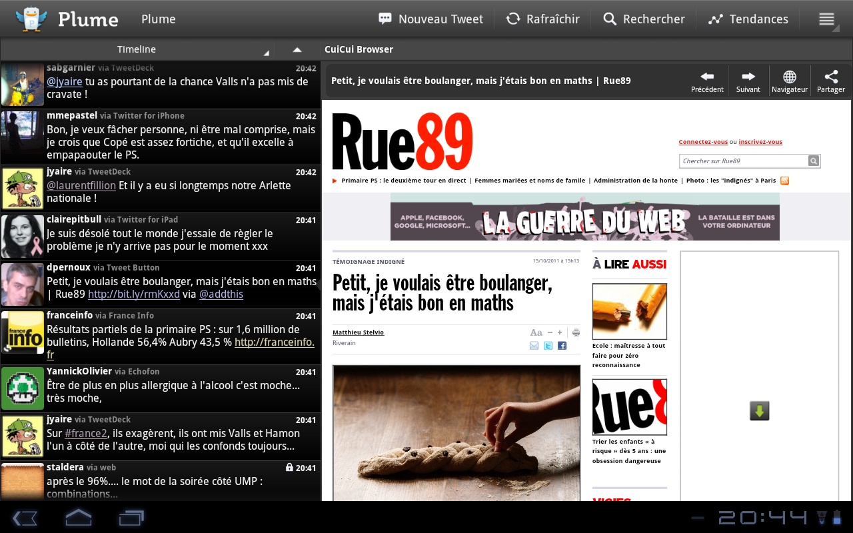Open the overflow menu icon at top right
The height and width of the screenshot is (533, 853).
(x=826, y=19)
